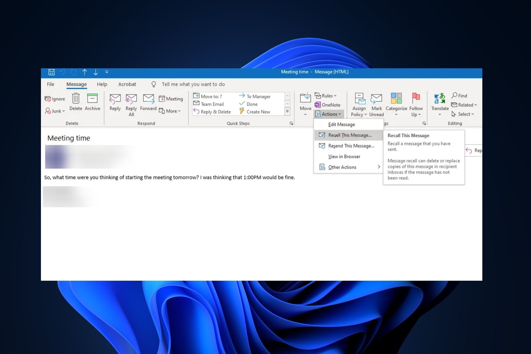This screenshot has height=354, width=531.
Task: Click the Forward envelope icon
Action: [149, 99]
